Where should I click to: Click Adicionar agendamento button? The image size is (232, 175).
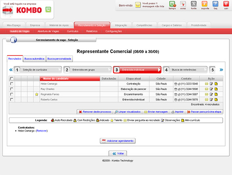(118, 141)
